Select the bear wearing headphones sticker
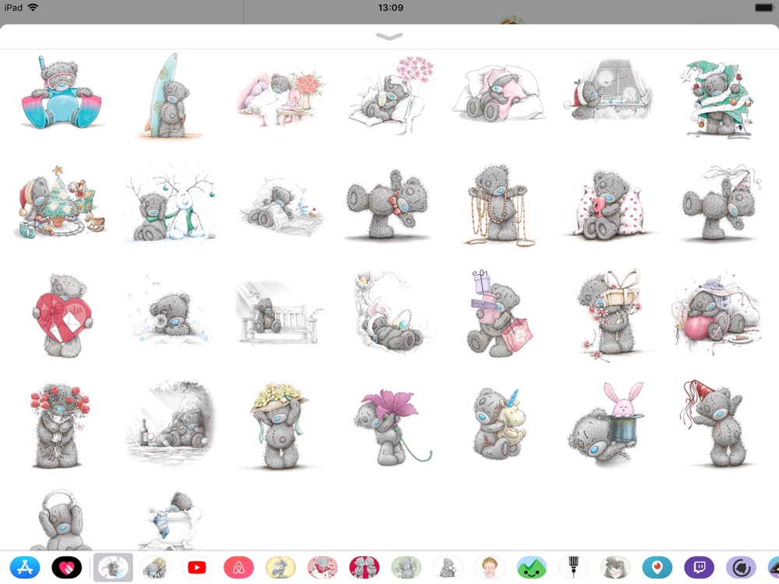The width and height of the screenshot is (779, 584). [x=61, y=519]
